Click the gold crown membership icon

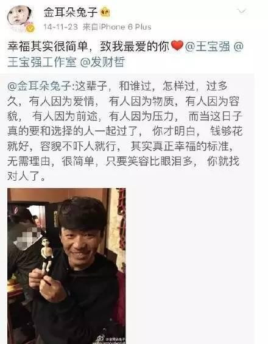pos(105,13)
